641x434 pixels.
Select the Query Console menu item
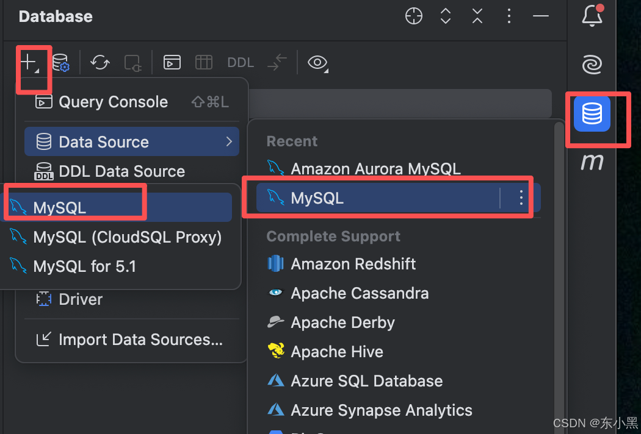point(113,102)
